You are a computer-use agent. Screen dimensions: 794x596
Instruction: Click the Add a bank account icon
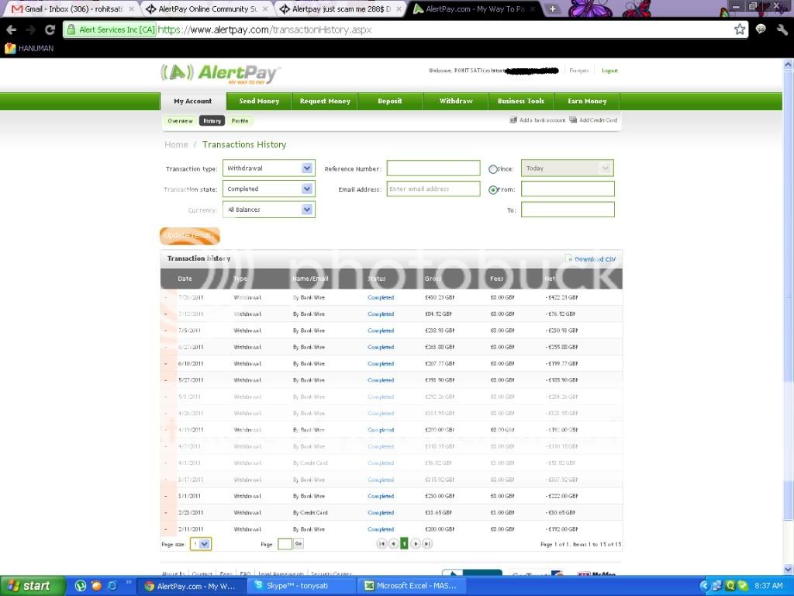[513, 120]
